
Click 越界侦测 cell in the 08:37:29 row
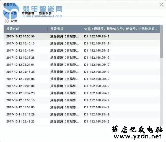(64, 93)
